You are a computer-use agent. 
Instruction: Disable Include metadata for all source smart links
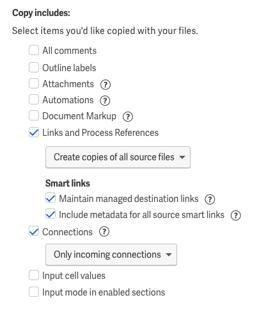point(51,214)
